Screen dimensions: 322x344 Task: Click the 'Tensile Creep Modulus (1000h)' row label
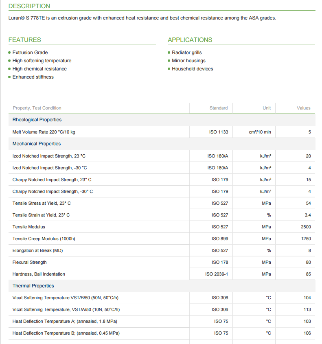pyautogui.click(x=44, y=239)
